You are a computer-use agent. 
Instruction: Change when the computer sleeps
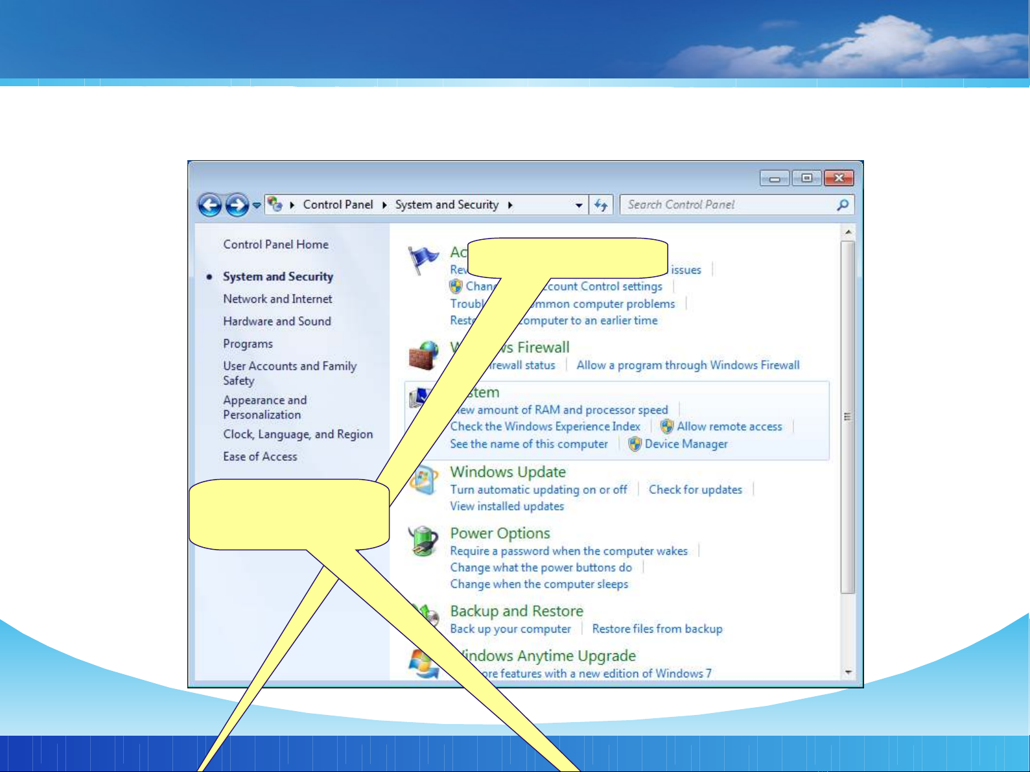tap(539, 584)
